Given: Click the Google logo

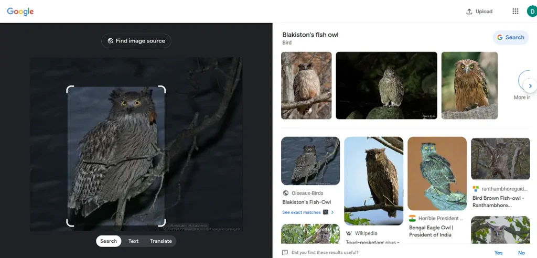Looking at the screenshot, I should tap(20, 12).
